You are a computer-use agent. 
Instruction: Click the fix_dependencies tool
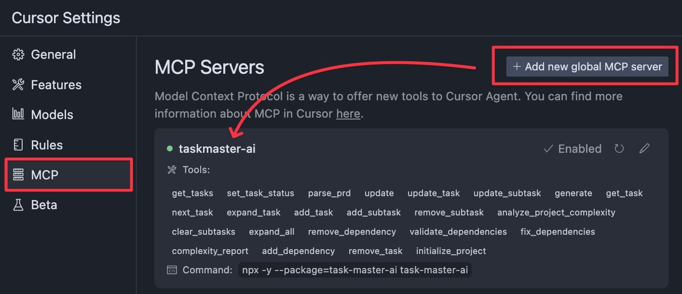[x=558, y=232]
